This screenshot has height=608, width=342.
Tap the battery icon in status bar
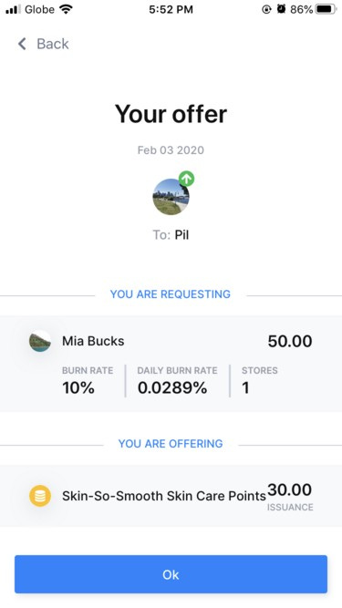coord(326,9)
